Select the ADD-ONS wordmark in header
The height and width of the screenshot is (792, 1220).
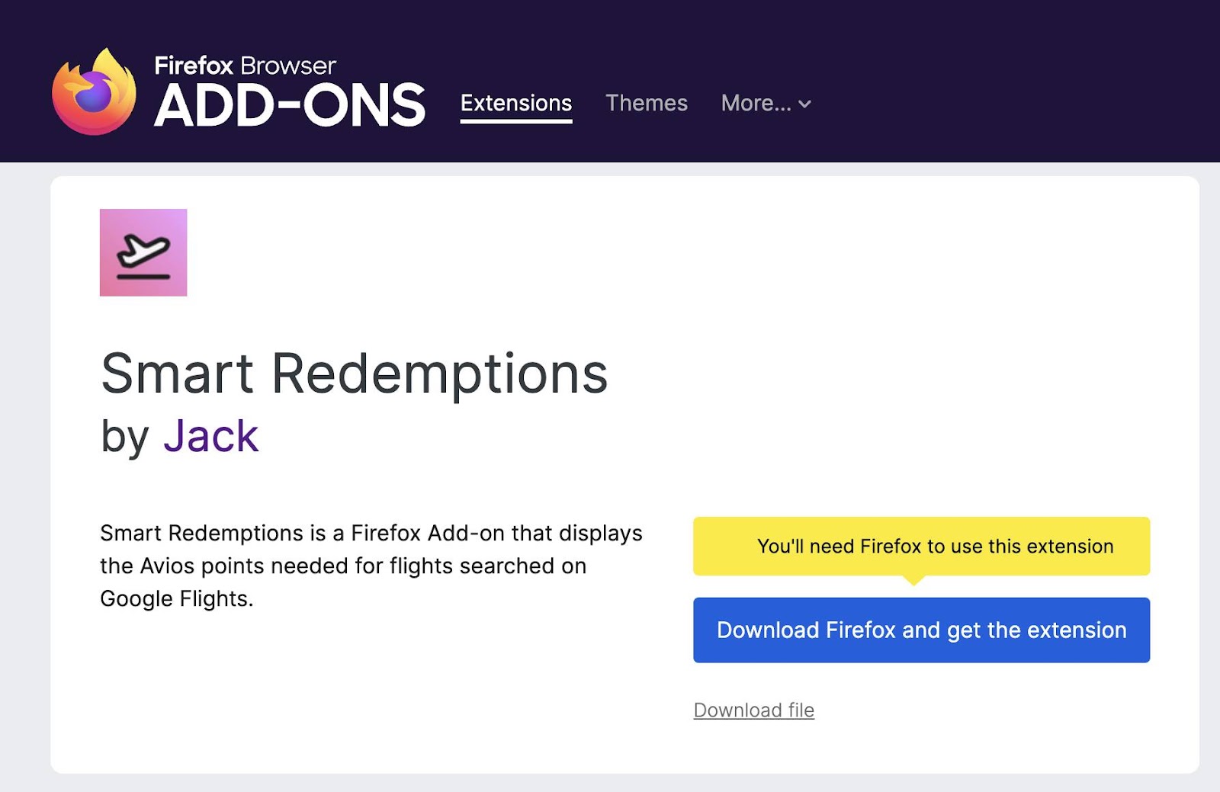(289, 105)
